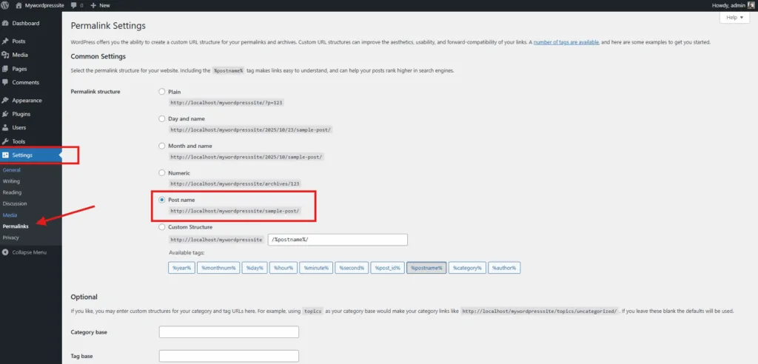Screen dimensions: 758x364
Task: Click the admin avatar picture
Action: tap(751, 5)
